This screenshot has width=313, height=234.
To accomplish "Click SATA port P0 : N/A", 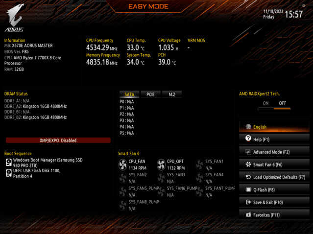I will pyautogui.click(x=127, y=102).
